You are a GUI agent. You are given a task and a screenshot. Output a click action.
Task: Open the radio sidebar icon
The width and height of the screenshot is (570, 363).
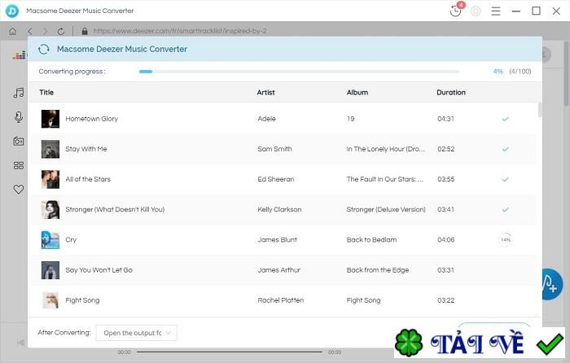[x=19, y=141]
